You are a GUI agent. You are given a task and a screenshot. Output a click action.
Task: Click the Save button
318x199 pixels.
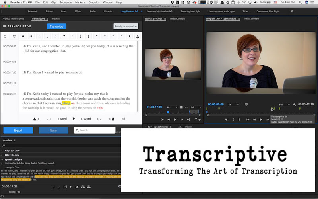[54, 131]
